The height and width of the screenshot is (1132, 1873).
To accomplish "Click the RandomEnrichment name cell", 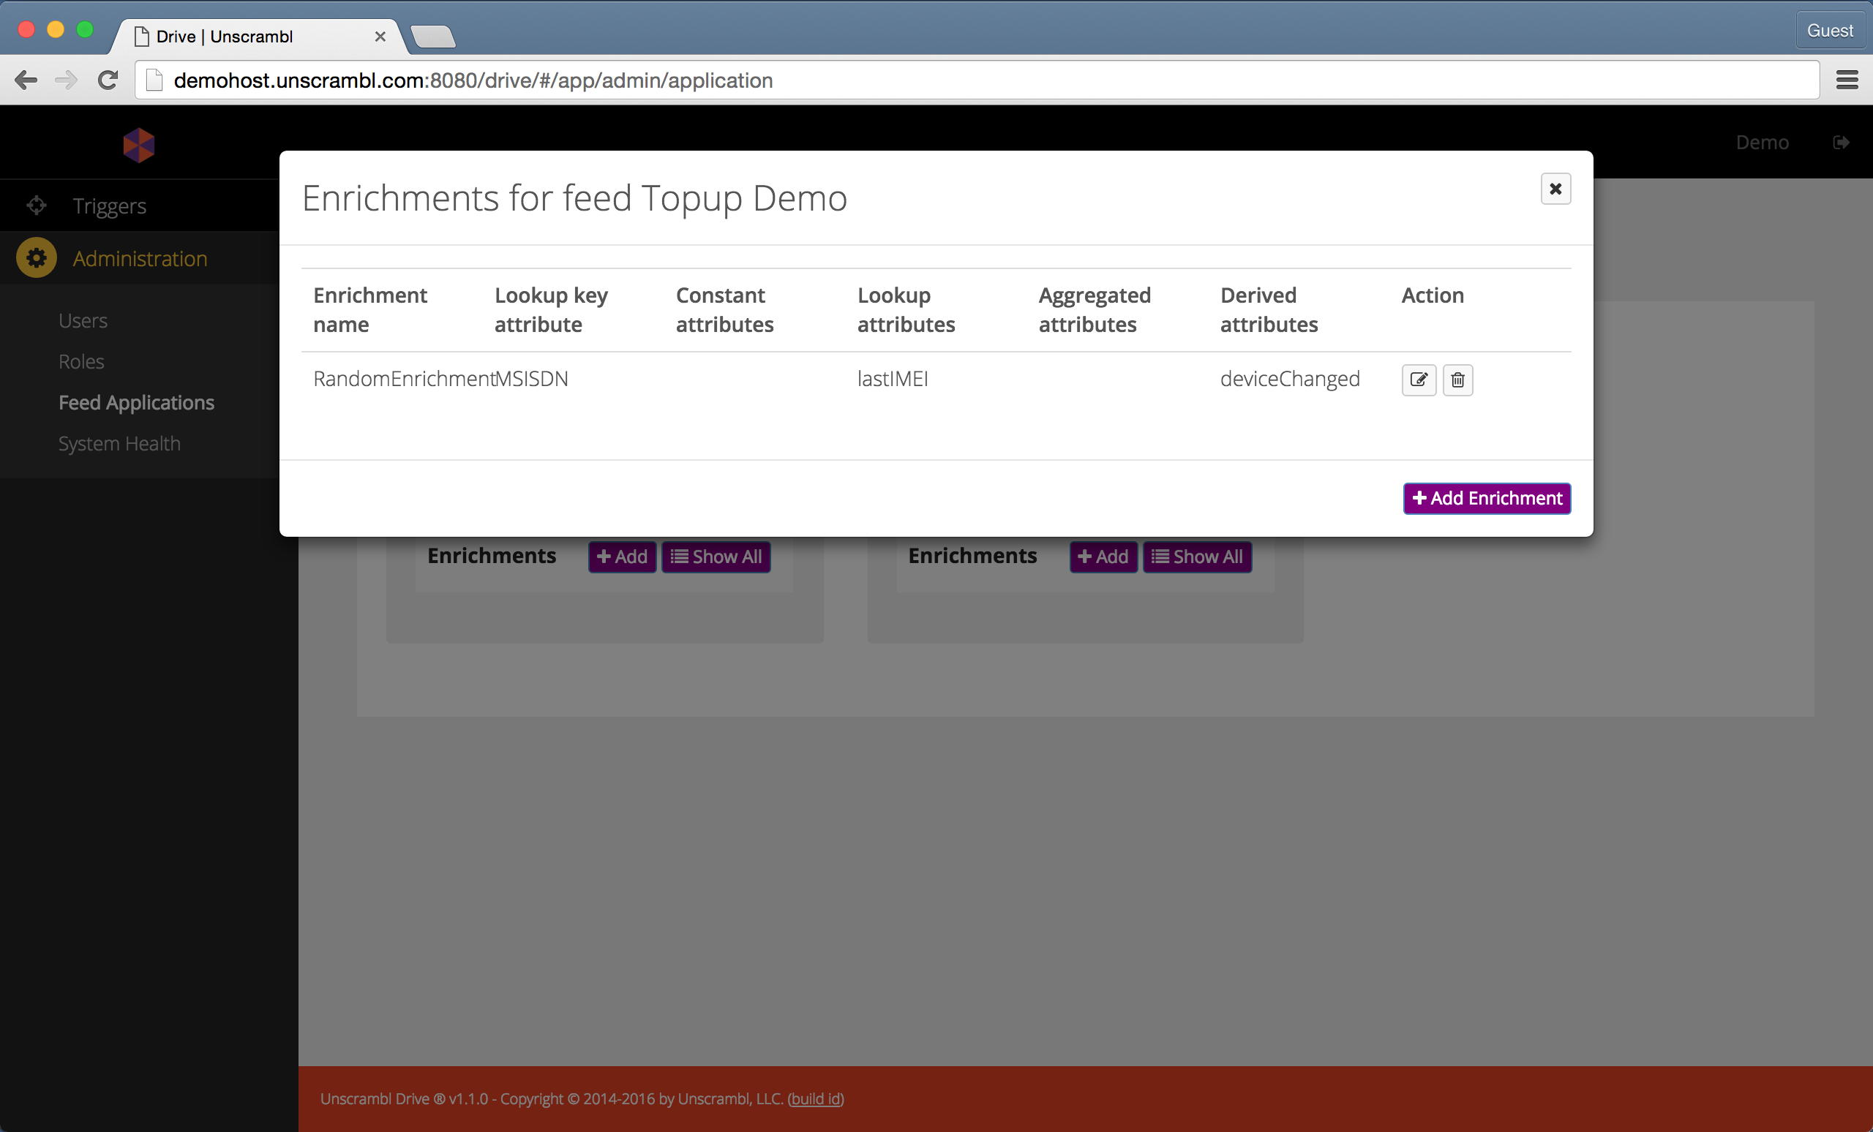I will (404, 378).
